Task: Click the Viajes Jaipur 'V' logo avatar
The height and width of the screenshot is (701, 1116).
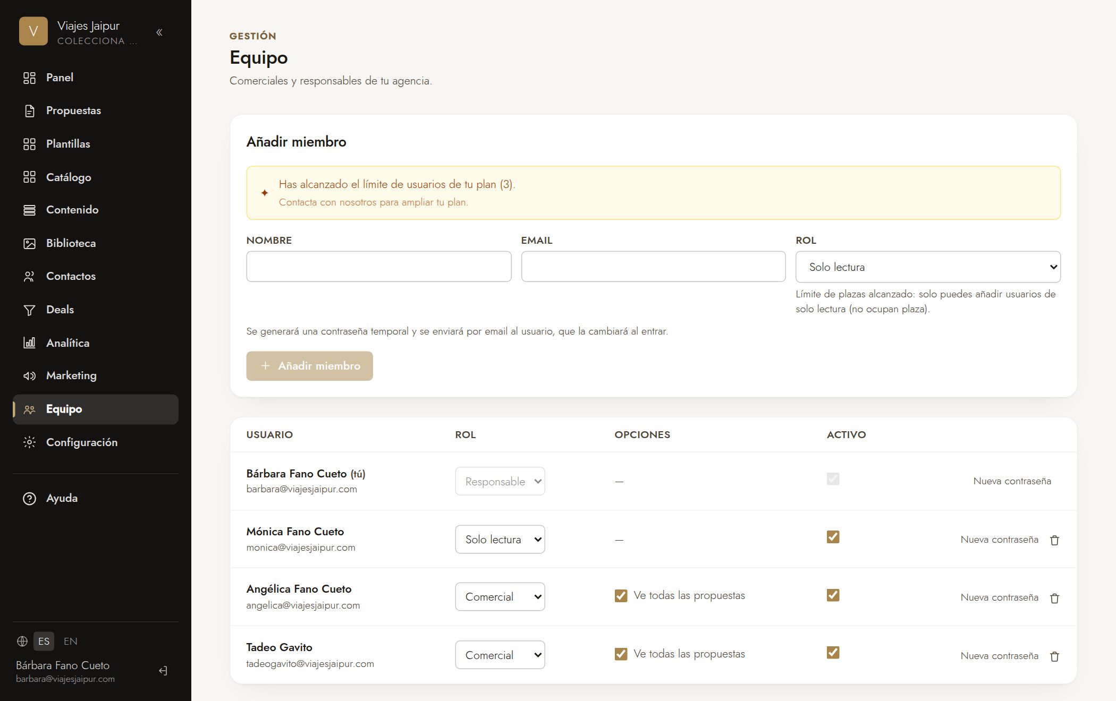Action: [33, 31]
